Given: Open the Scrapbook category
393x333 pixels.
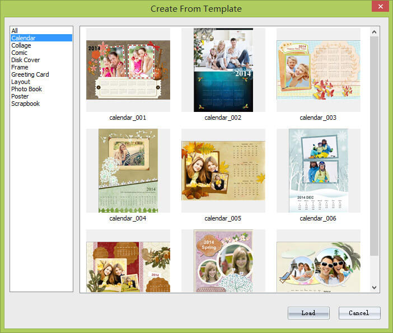Looking at the screenshot, I should tap(41, 104).
